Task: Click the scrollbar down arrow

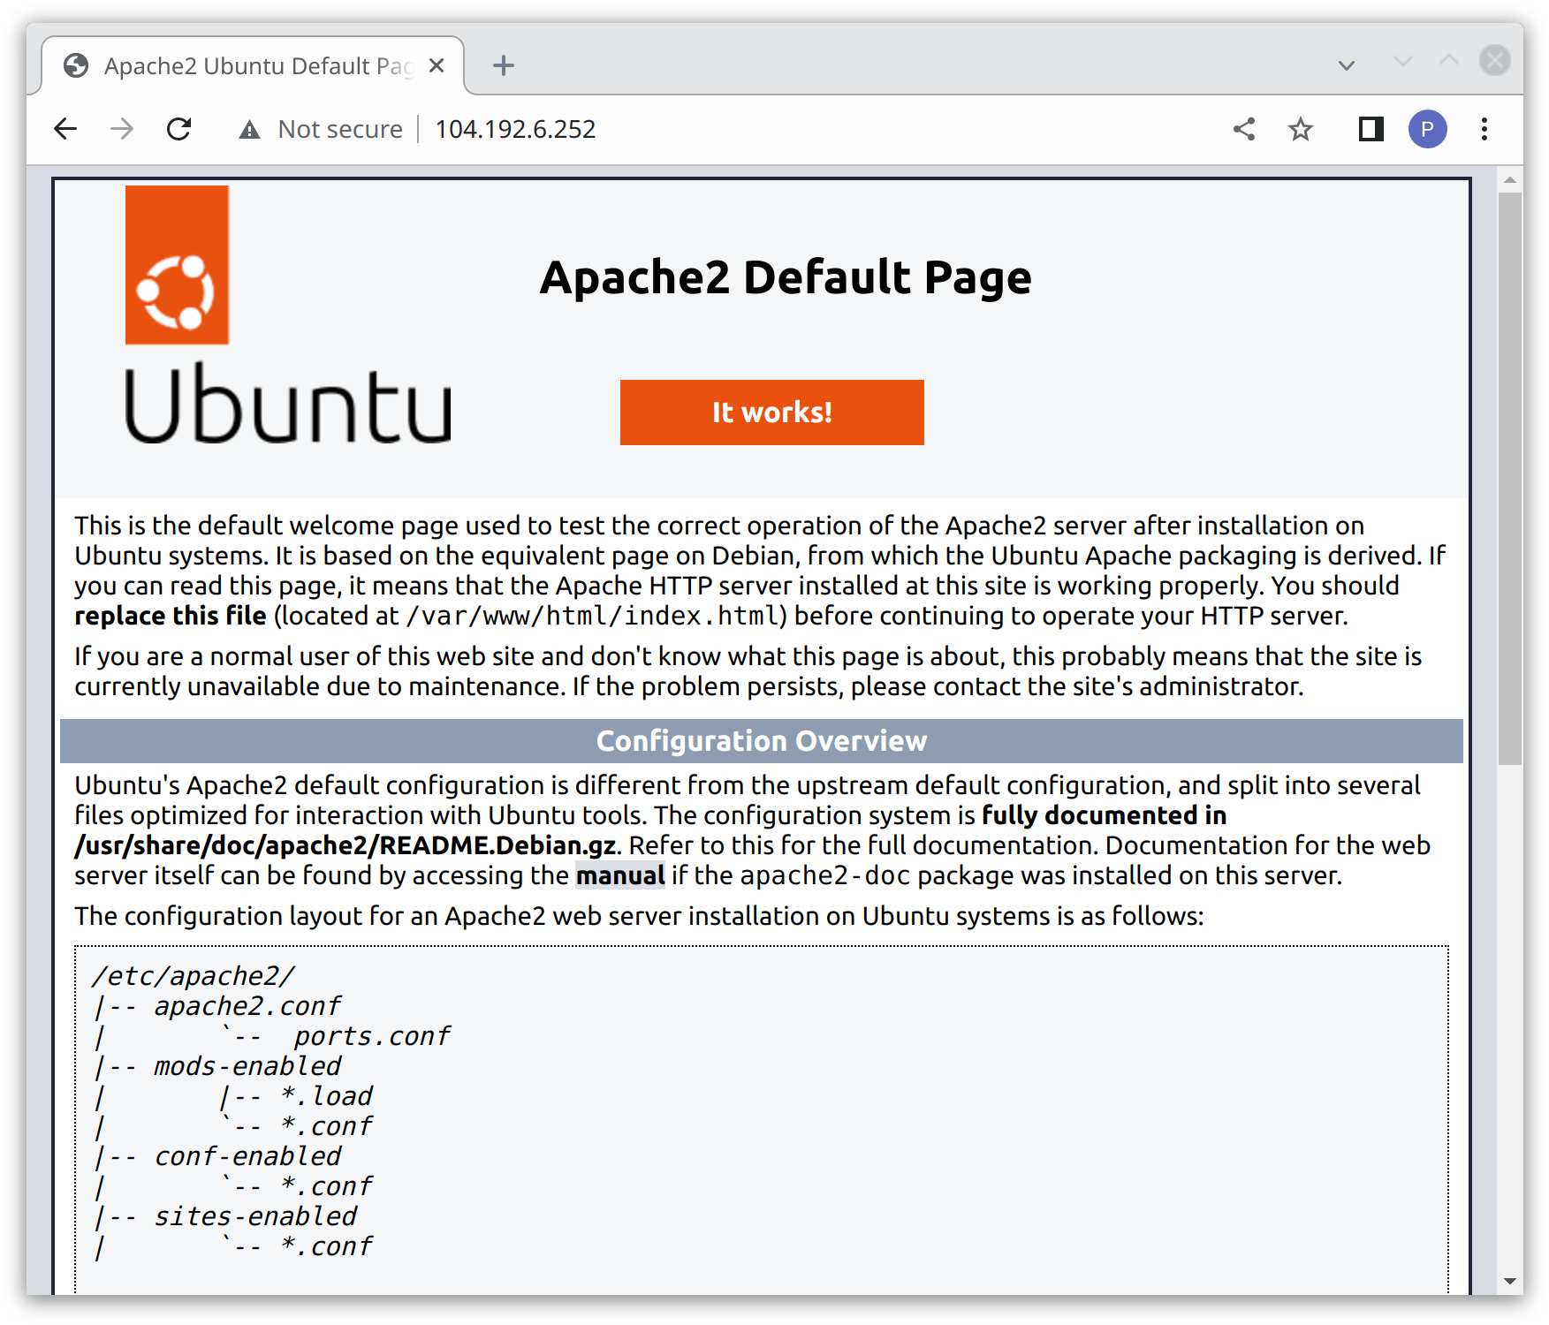Action: (x=1510, y=1282)
